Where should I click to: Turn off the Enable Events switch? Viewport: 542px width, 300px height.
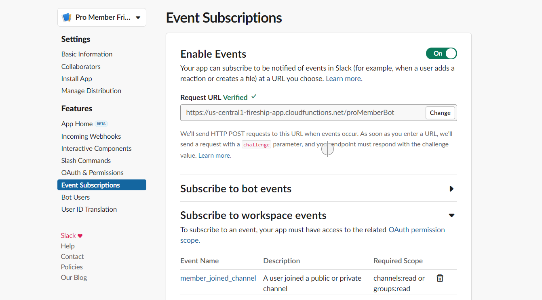(441, 53)
